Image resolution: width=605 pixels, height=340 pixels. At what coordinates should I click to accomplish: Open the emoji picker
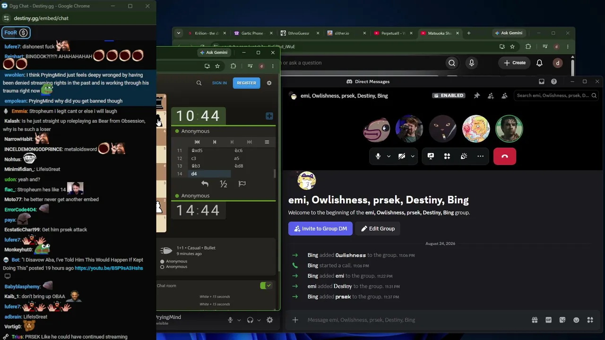(x=576, y=320)
